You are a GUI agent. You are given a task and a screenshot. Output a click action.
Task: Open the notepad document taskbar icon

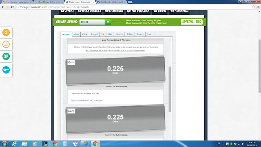[x=65, y=144]
